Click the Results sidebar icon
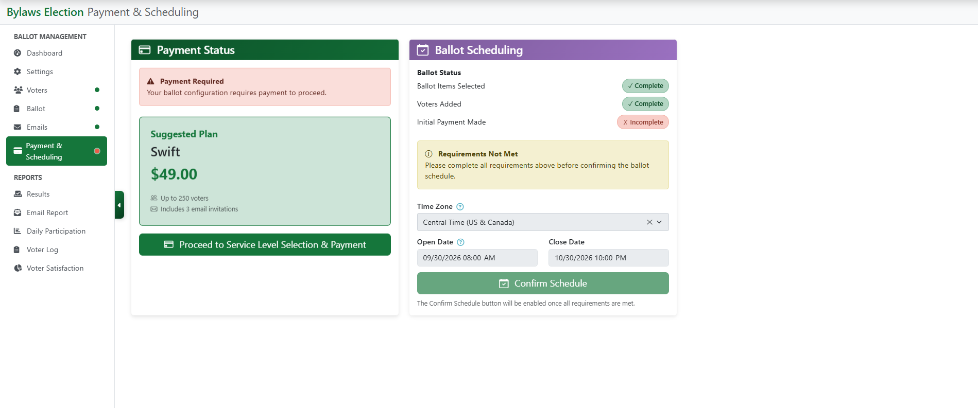This screenshot has height=408, width=978. (x=18, y=194)
